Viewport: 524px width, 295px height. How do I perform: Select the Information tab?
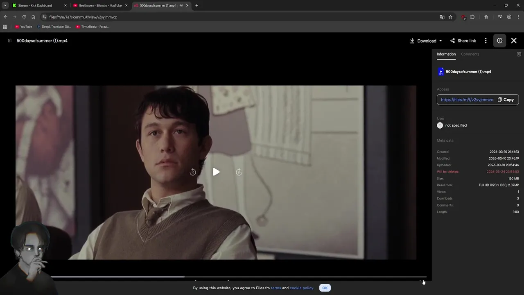tap(446, 54)
